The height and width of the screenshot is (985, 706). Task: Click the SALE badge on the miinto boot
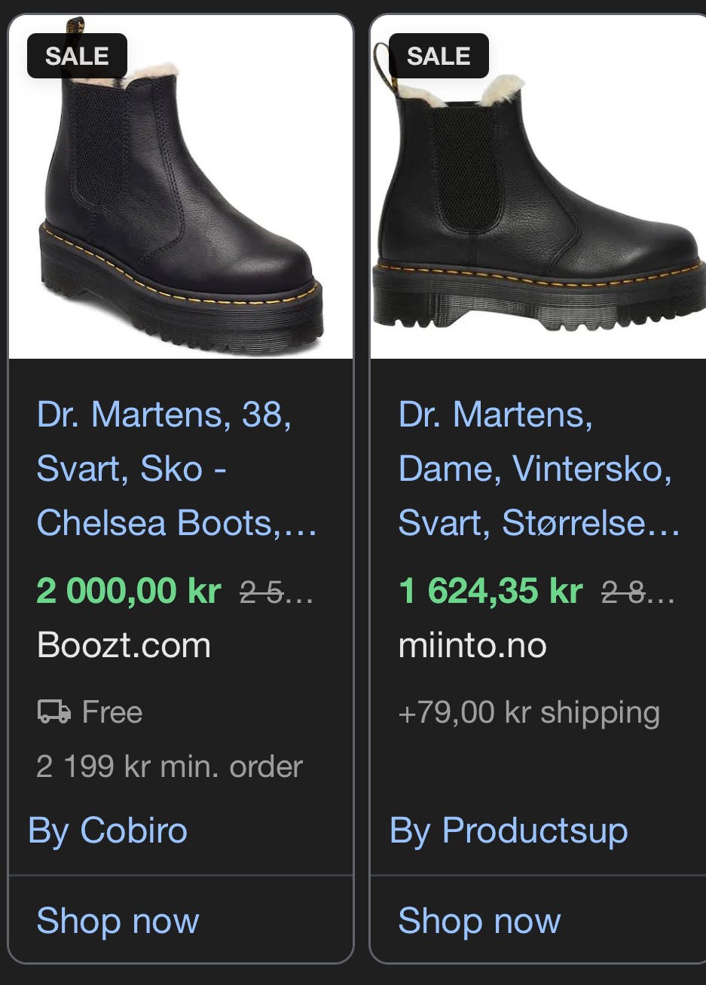coord(439,57)
